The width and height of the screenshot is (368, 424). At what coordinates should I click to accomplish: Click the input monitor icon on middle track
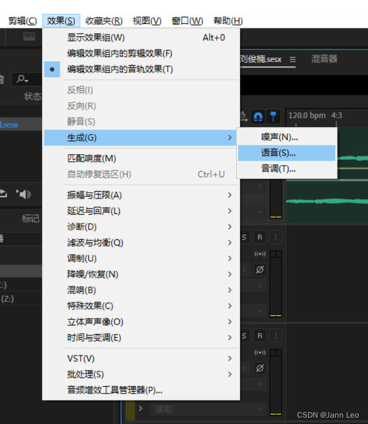260,254
